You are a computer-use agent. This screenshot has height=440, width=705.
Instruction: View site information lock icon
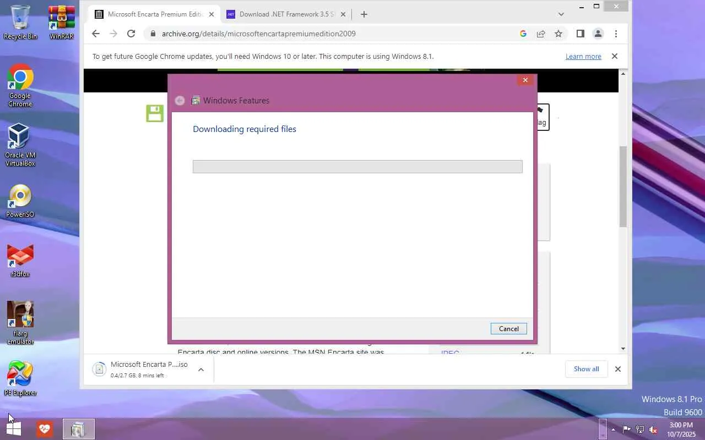[153, 34]
